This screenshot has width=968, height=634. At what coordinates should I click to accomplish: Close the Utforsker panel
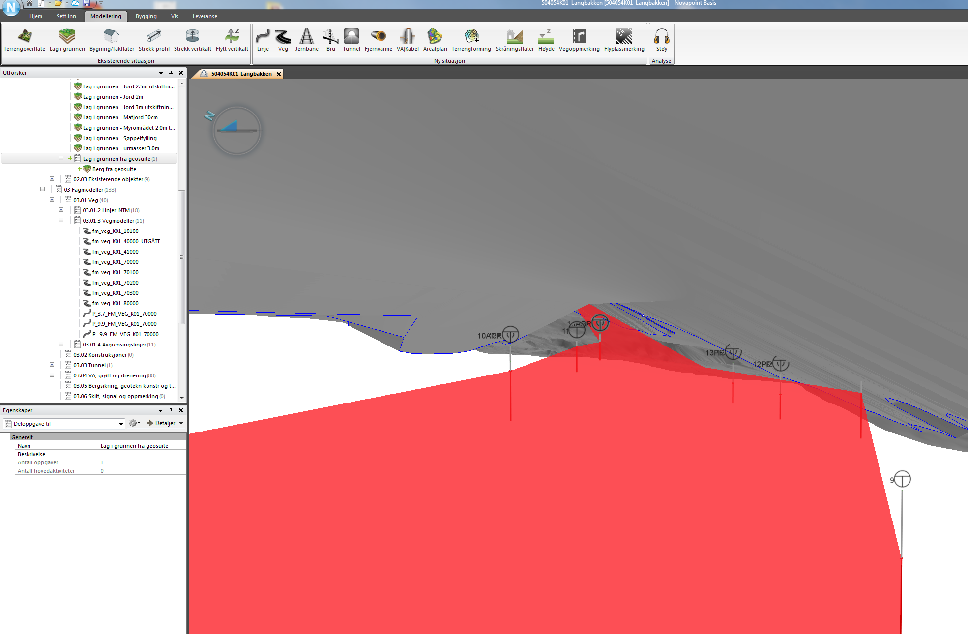point(181,73)
